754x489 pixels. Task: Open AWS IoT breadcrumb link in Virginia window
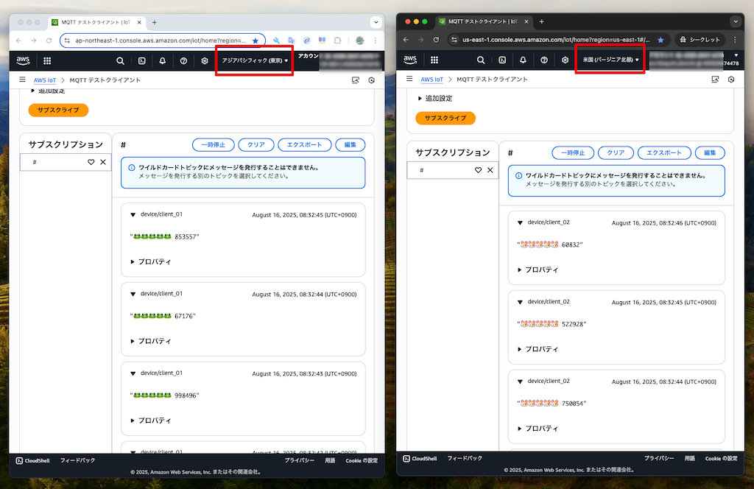pyautogui.click(x=431, y=80)
